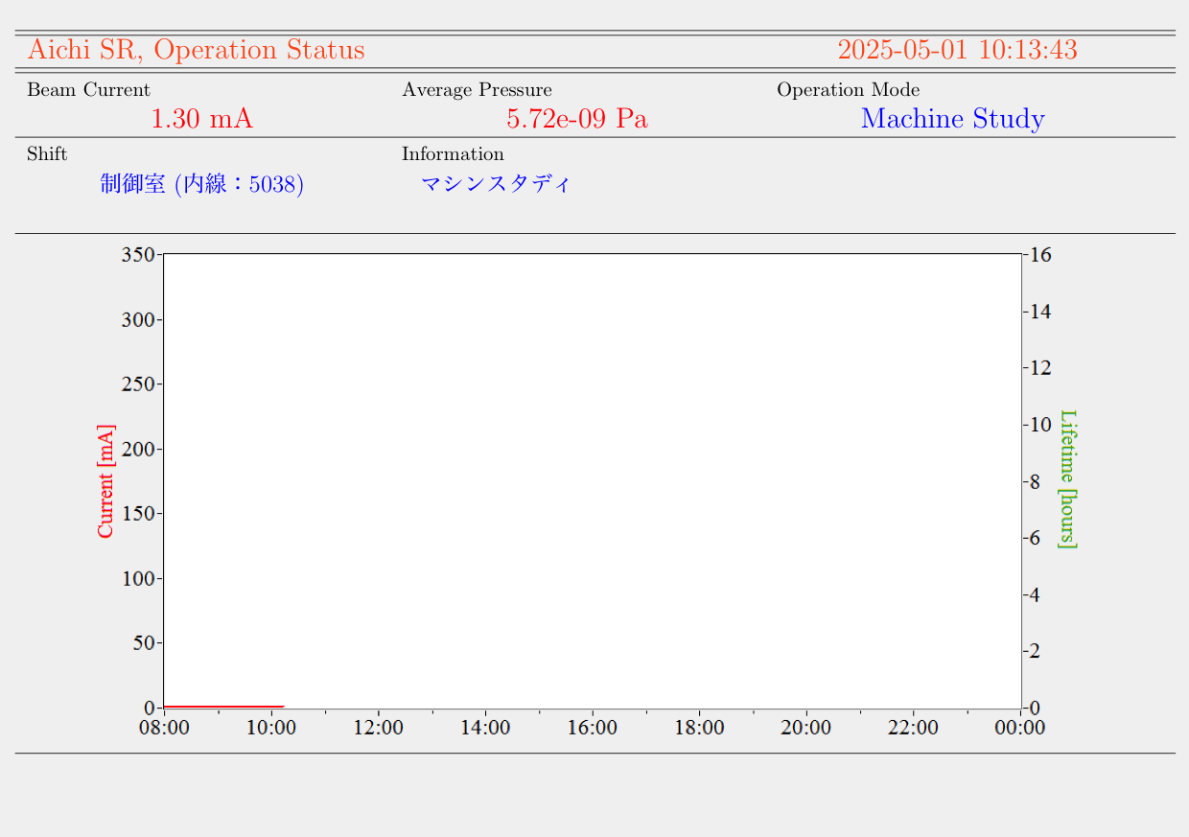This screenshot has width=1189, height=837.
Task: Click the 08:00 time axis label
Action: click(x=164, y=728)
